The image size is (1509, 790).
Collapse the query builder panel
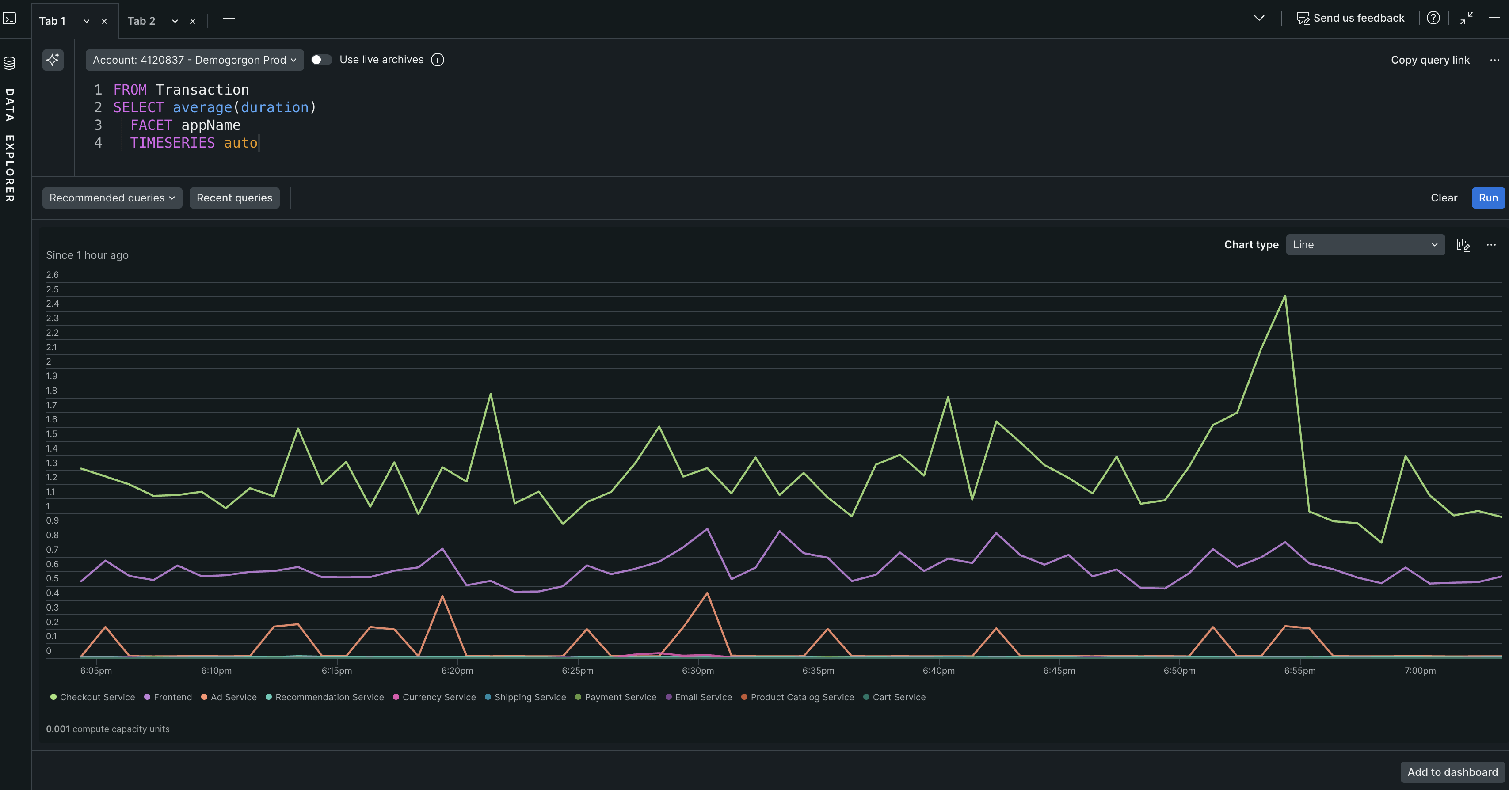click(1466, 18)
